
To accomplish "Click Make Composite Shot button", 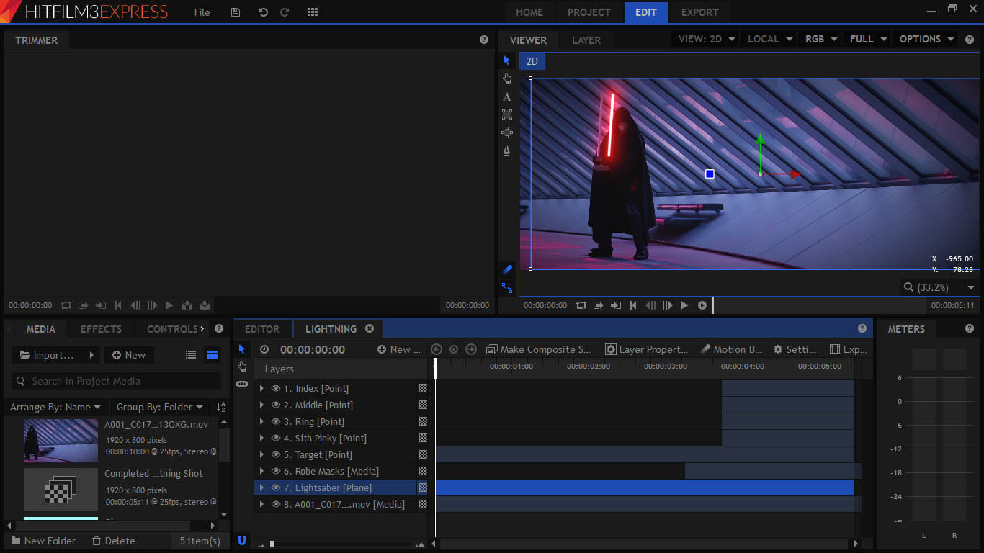I will (538, 349).
